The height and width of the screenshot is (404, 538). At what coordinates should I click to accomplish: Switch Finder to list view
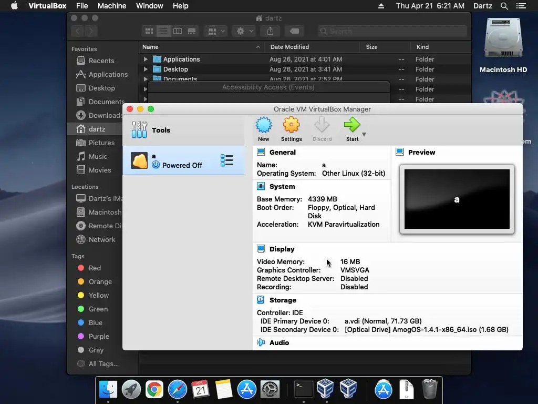pyautogui.click(x=163, y=31)
